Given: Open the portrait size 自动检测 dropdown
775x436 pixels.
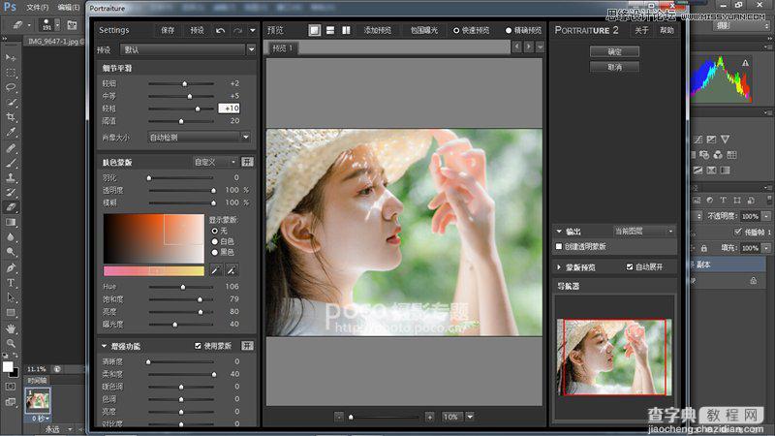Looking at the screenshot, I should click(200, 137).
